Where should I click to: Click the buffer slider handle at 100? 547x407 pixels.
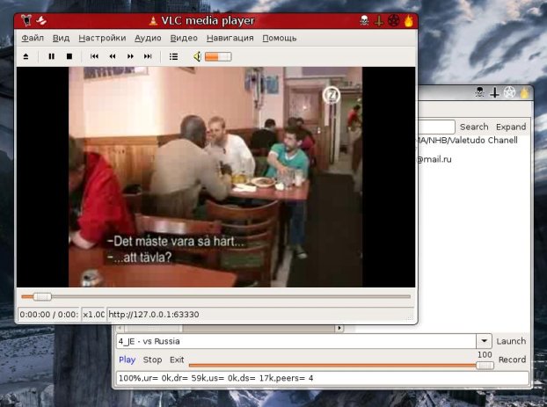(485, 365)
